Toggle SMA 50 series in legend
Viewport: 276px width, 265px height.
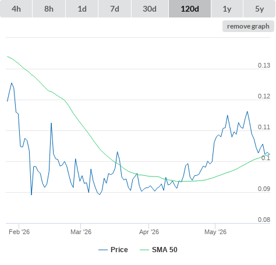pyautogui.click(x=165, y=250)
